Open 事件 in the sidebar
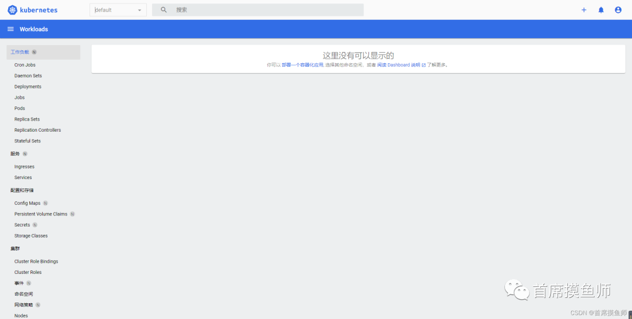Viewport: 632px width, 319px height. [x=19, y=283]
